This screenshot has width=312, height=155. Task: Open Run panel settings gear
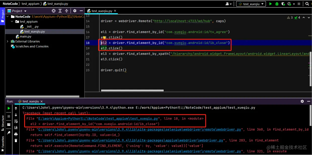(x=302, y=101)
